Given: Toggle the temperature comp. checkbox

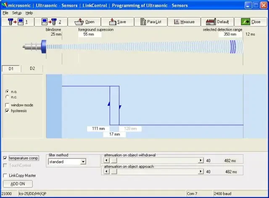Looking at the screenshot, I should tap(5, 158).
